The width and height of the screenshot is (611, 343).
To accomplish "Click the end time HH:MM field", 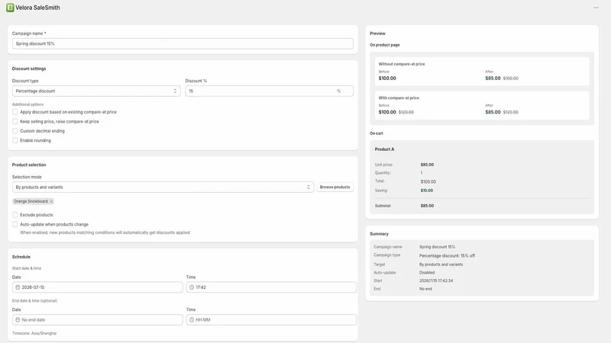I will pyautogui.click(x=271, y=319).
